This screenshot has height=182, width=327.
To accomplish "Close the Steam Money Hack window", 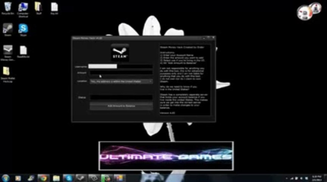I will [x=213, y=38].
